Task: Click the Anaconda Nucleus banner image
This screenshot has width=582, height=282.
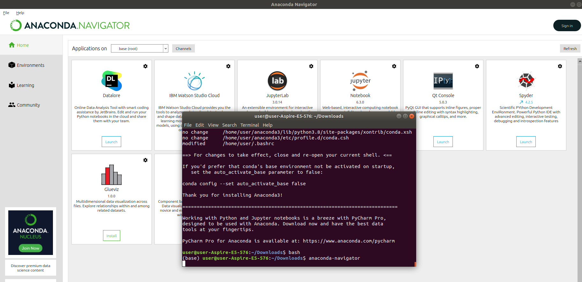Action: tap(31, 233)
